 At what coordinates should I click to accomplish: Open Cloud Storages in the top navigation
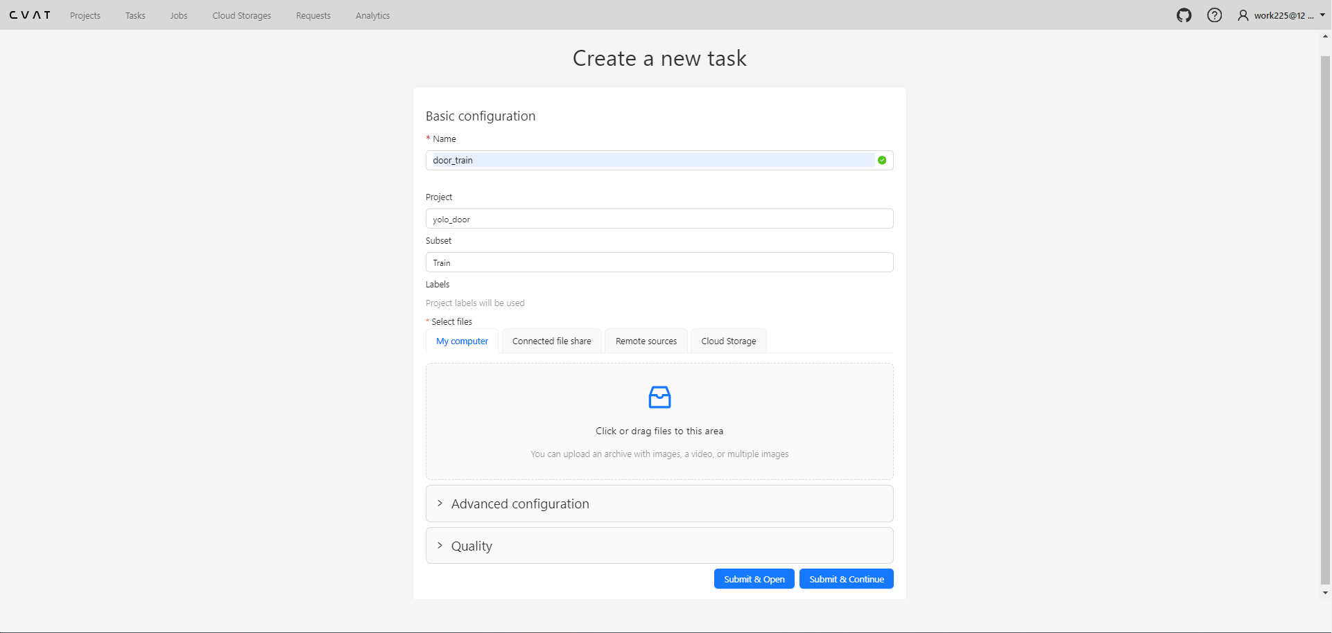tap(242, 15)
